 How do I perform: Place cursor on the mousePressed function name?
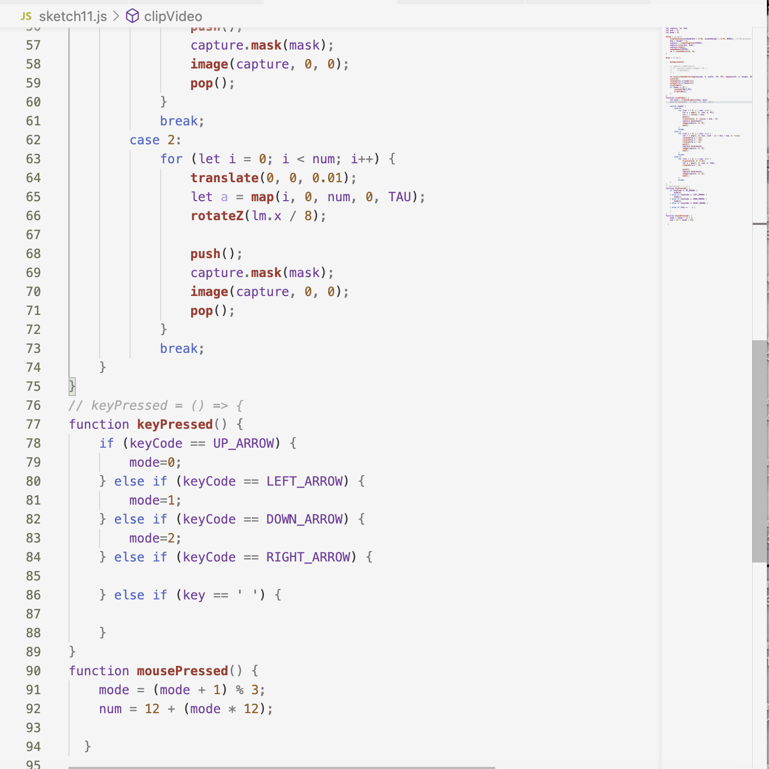click(x=182, y=671)
